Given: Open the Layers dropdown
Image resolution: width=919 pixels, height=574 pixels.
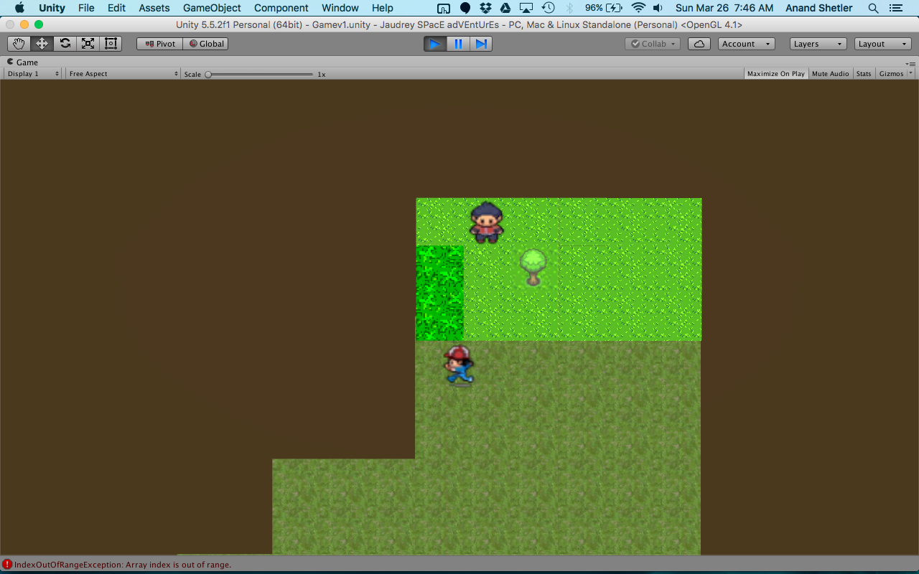Looking at the screenshot, I should click(x=818, y=44).
